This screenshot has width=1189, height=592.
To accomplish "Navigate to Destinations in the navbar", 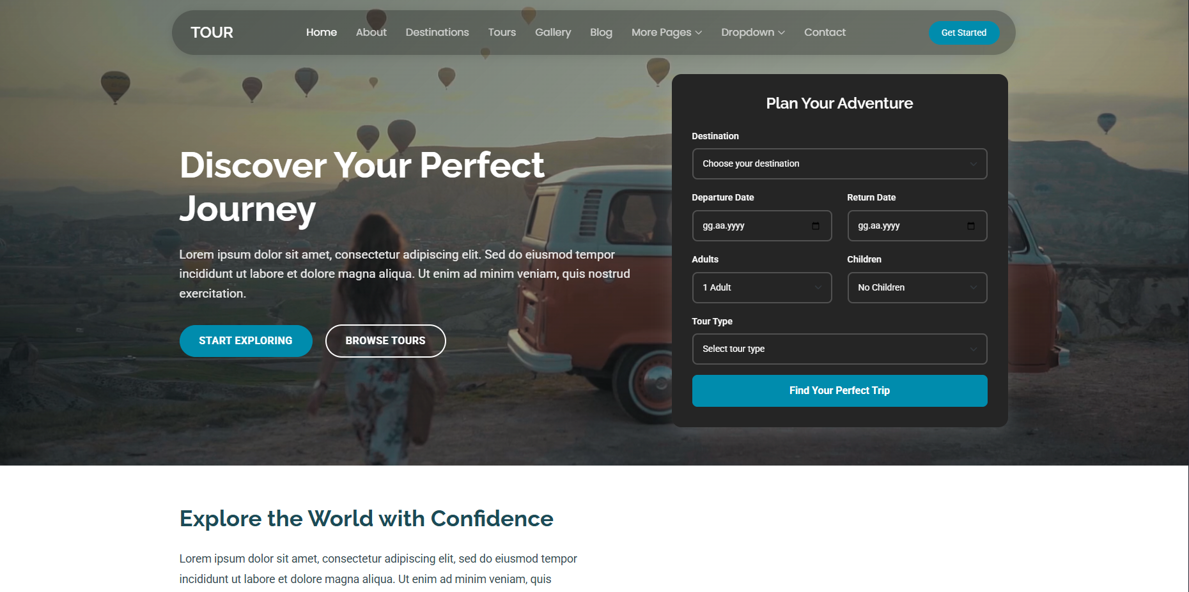I will (437, 33).
